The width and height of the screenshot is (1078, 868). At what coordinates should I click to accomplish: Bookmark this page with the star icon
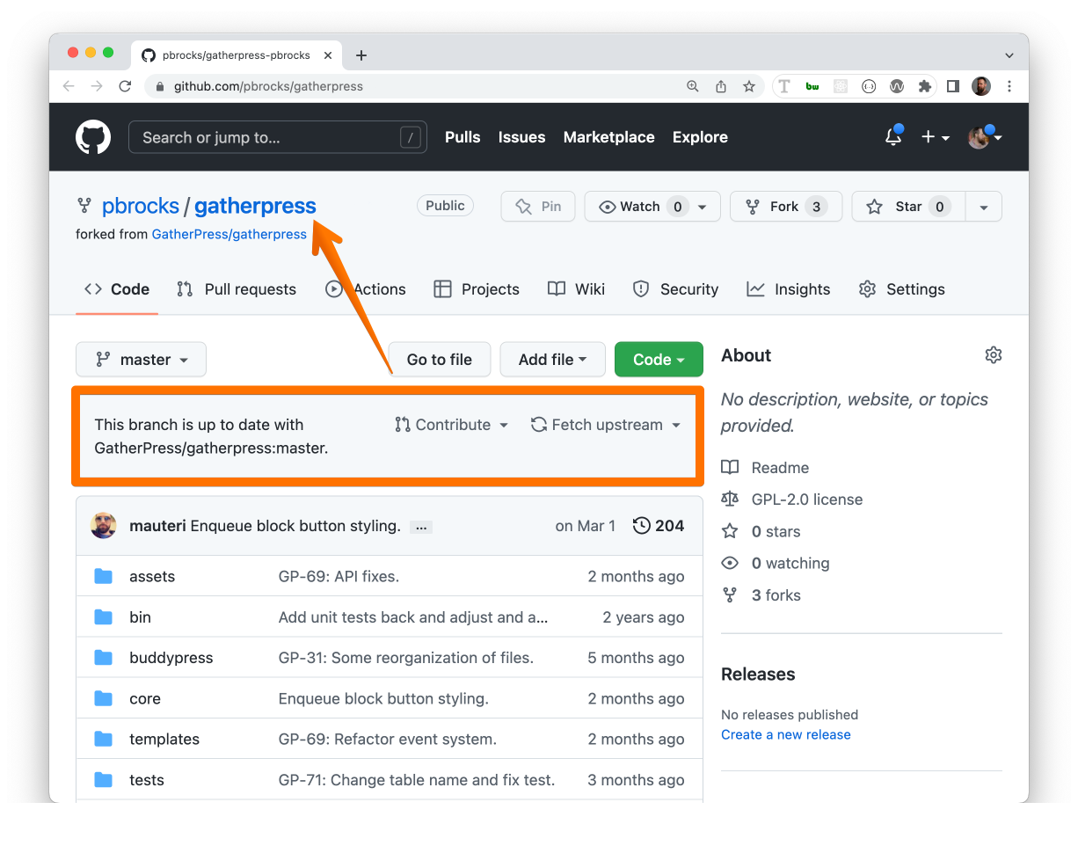(x=749, y=86)
